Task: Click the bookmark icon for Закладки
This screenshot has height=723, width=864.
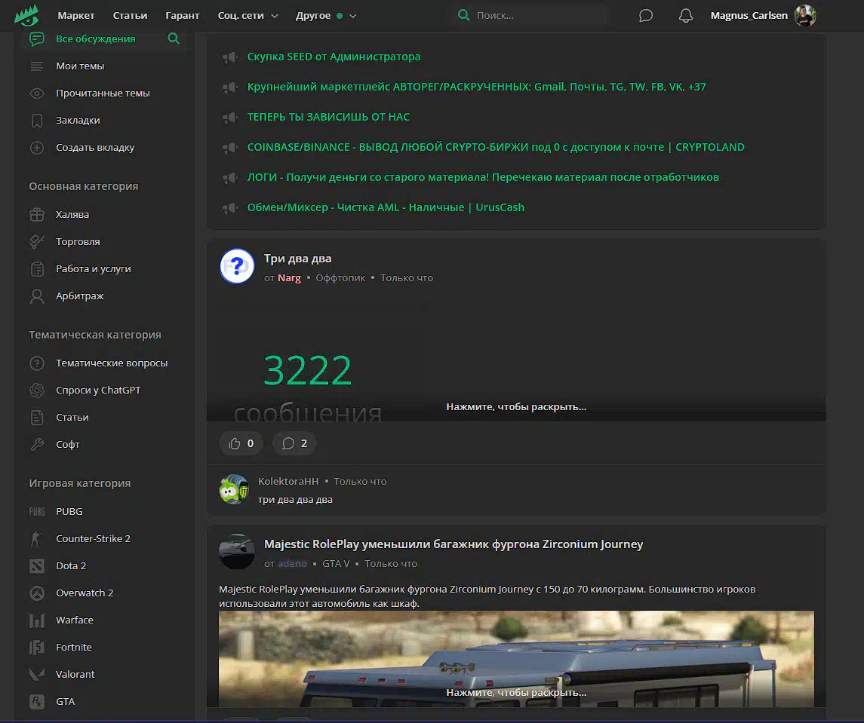Action: pos(37,121)
